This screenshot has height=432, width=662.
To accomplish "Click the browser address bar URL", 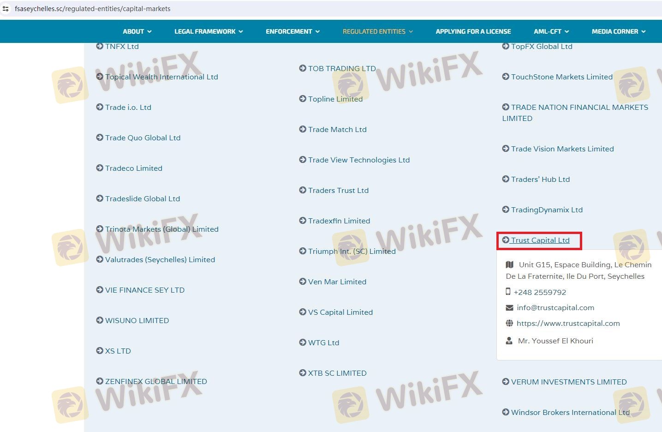I will [92, 9].
